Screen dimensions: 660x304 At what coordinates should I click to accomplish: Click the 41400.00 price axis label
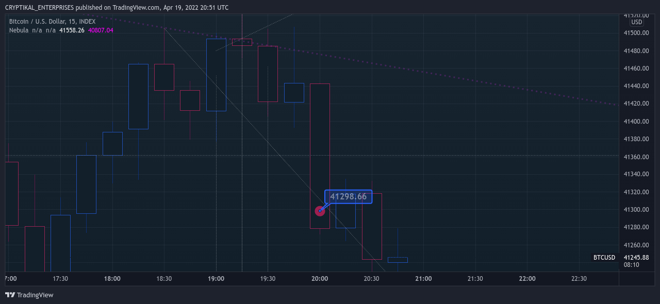coord(636,122)
